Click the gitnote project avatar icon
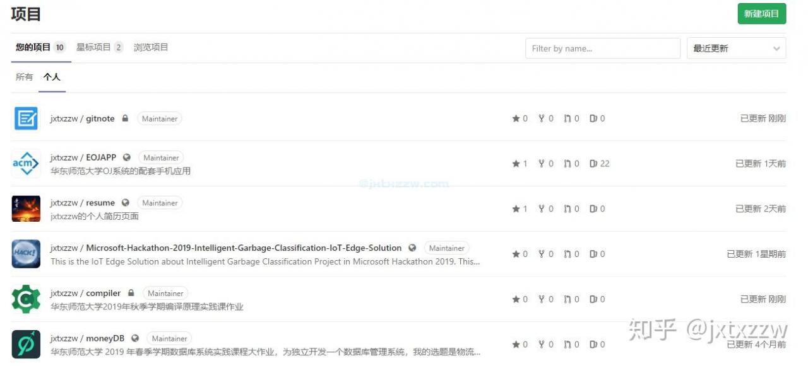 tap(26, 118)
